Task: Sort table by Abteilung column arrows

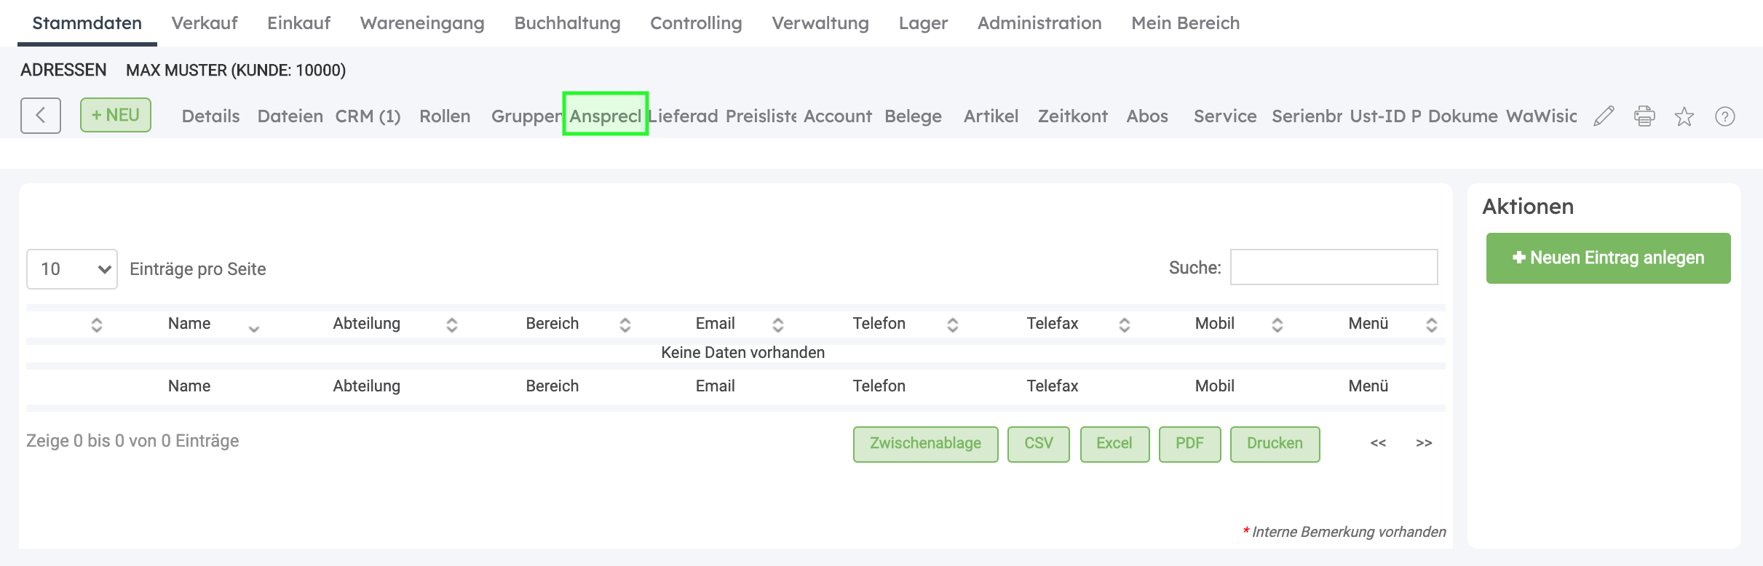Action: (452, 324)
